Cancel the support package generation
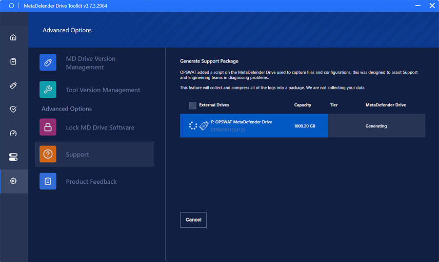Viewport: 439px width, 262px height. coord(193,220)
